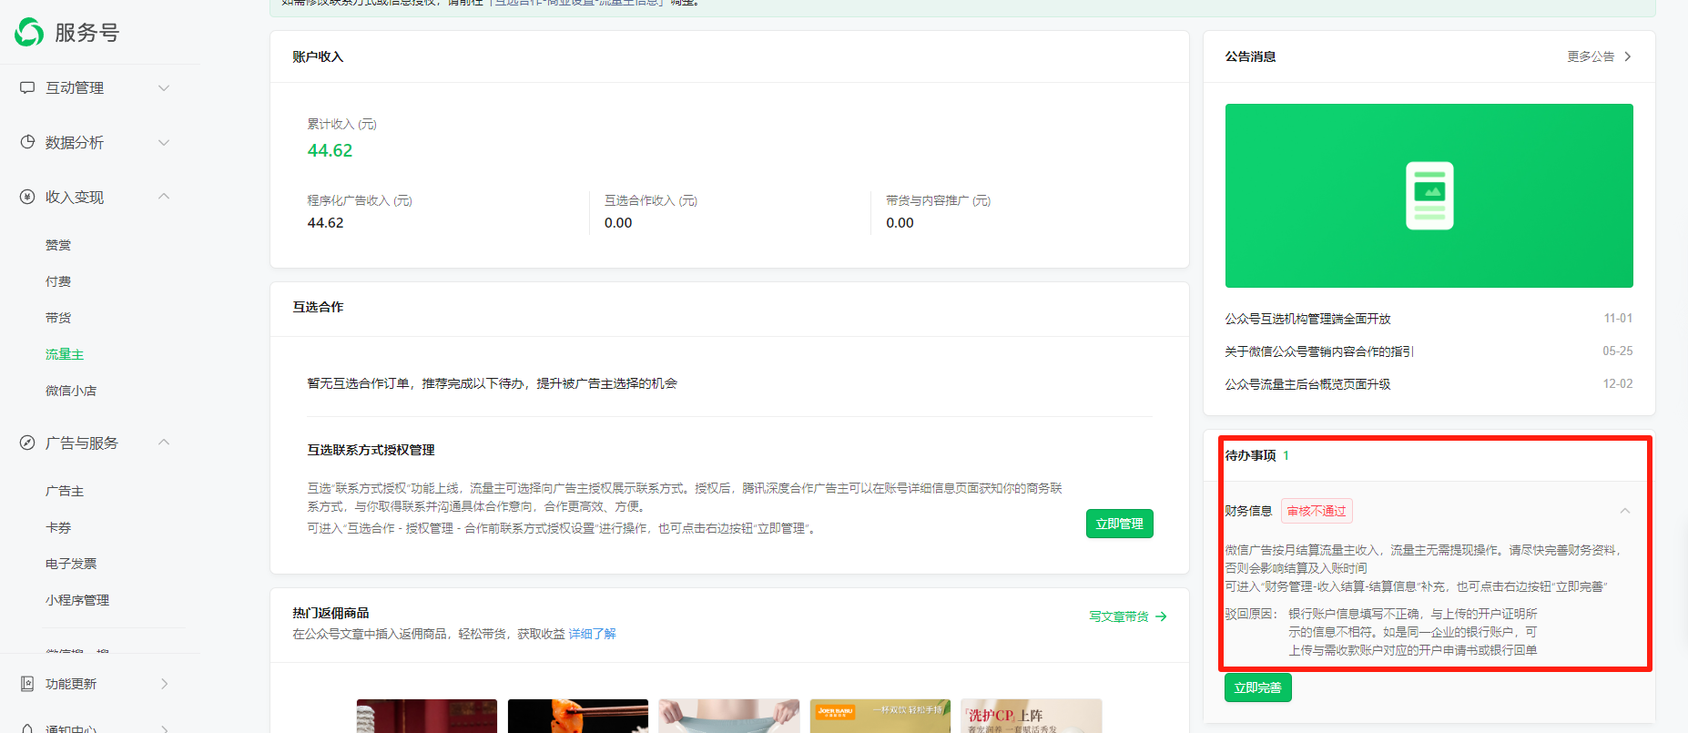Viewport: 1688px width, 733px height.
Task: Click the 互选联系方式授权管理 heading
Action: [371, 450]
